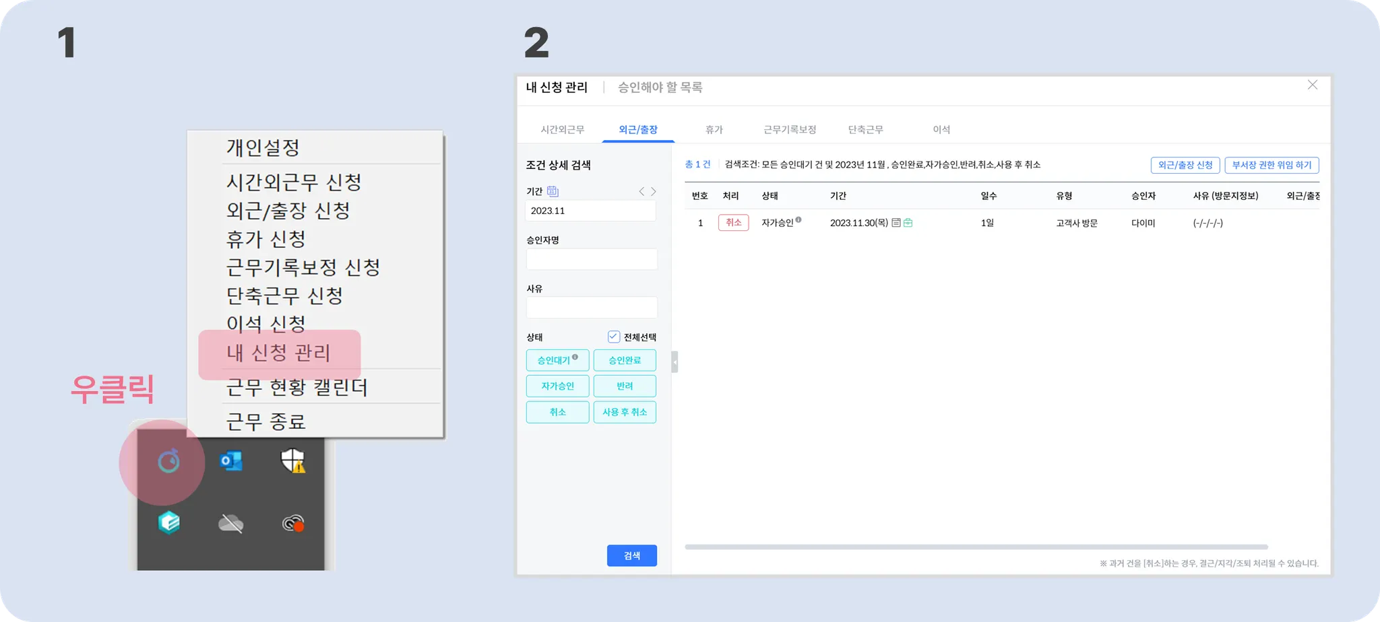This screenshot has height=622, width=1380.
Task: Close the 내 신청 관리 window
Action: point(1313,85)
